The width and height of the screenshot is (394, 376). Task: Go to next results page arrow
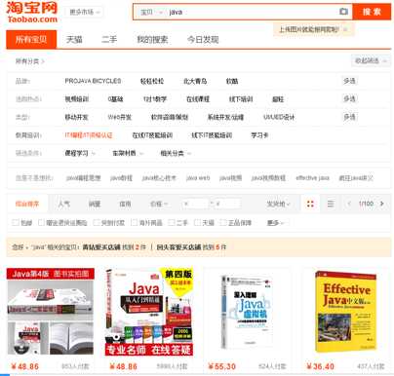coord(382,204)
